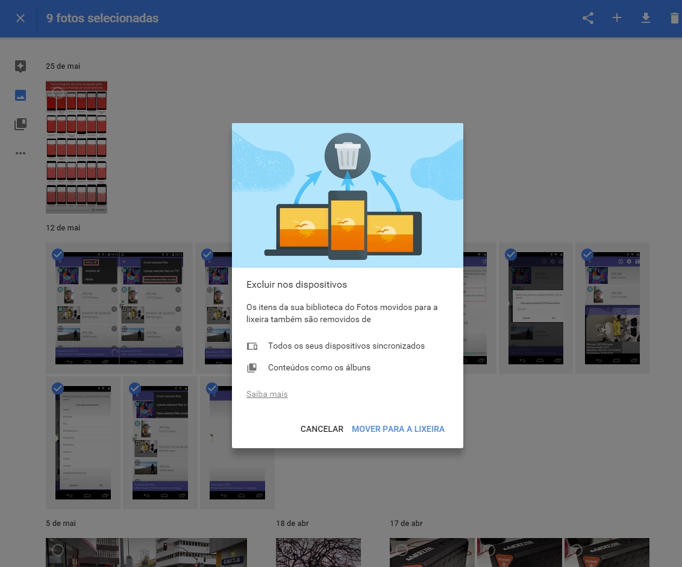Download the selected photos

[x=645, y=17]
